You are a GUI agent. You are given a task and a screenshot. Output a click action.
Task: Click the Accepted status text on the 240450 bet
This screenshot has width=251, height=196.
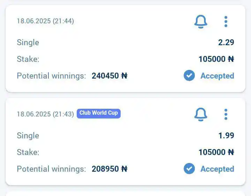[x=218, y=76]
